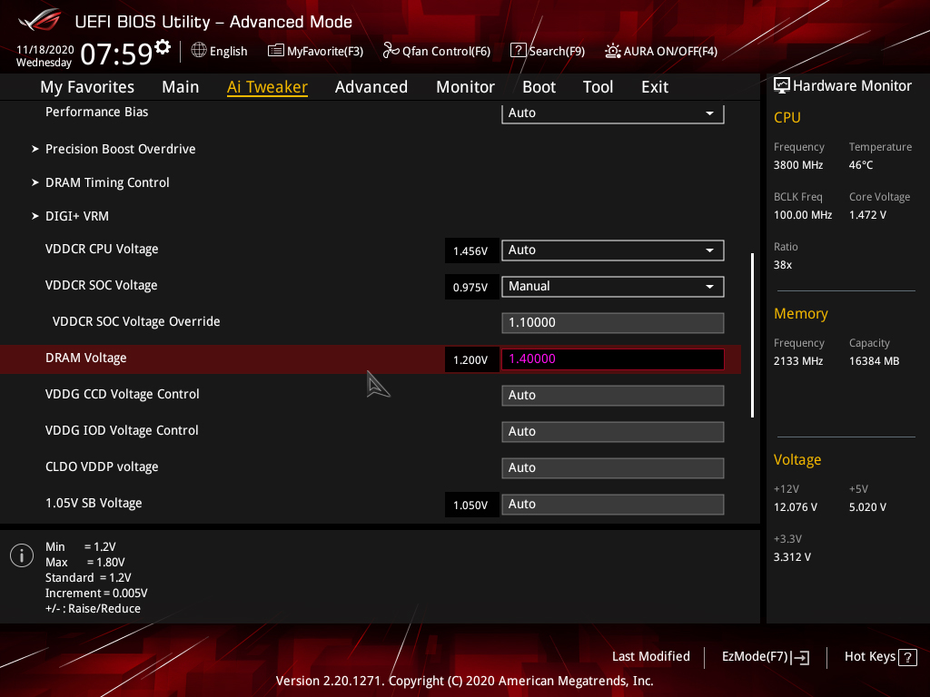
Task: Click the AURA light icon
Action: pyautogui.click(x=613, y=51)
